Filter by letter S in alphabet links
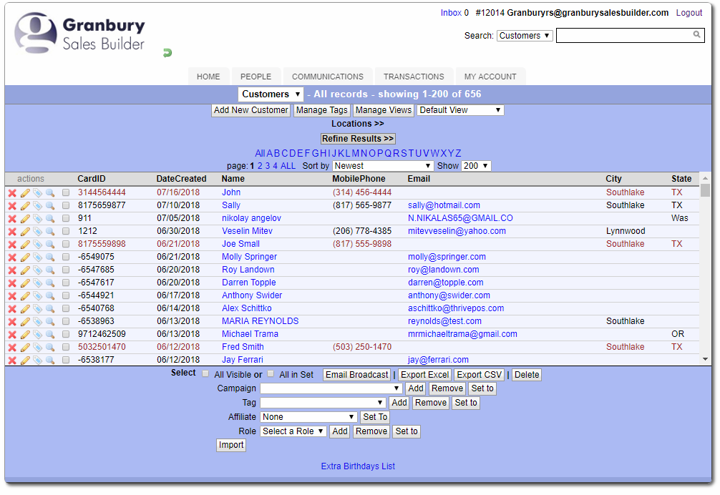Viewport: 720px width, 495px height. 404,153
